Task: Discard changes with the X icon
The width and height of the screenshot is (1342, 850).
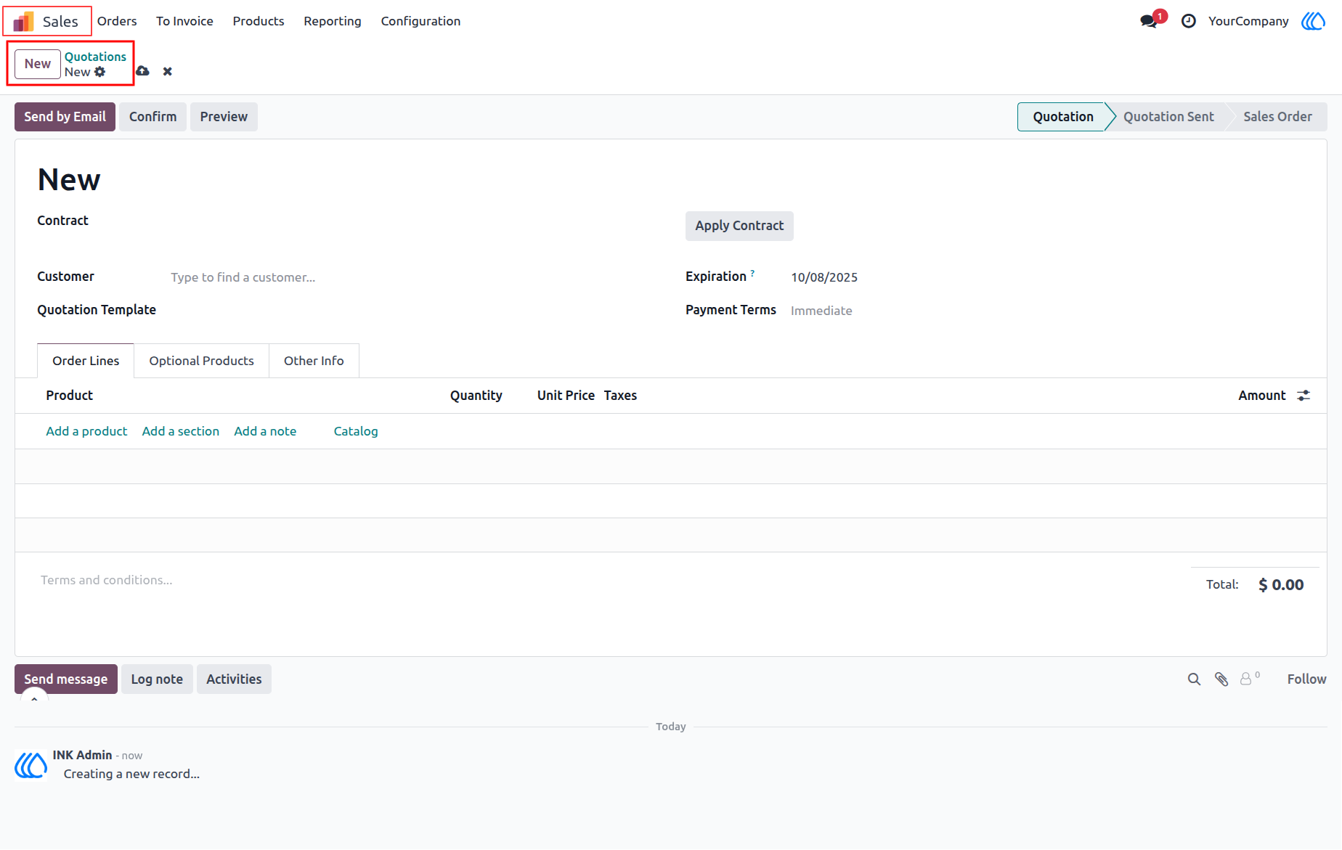Action: [168, 71]
